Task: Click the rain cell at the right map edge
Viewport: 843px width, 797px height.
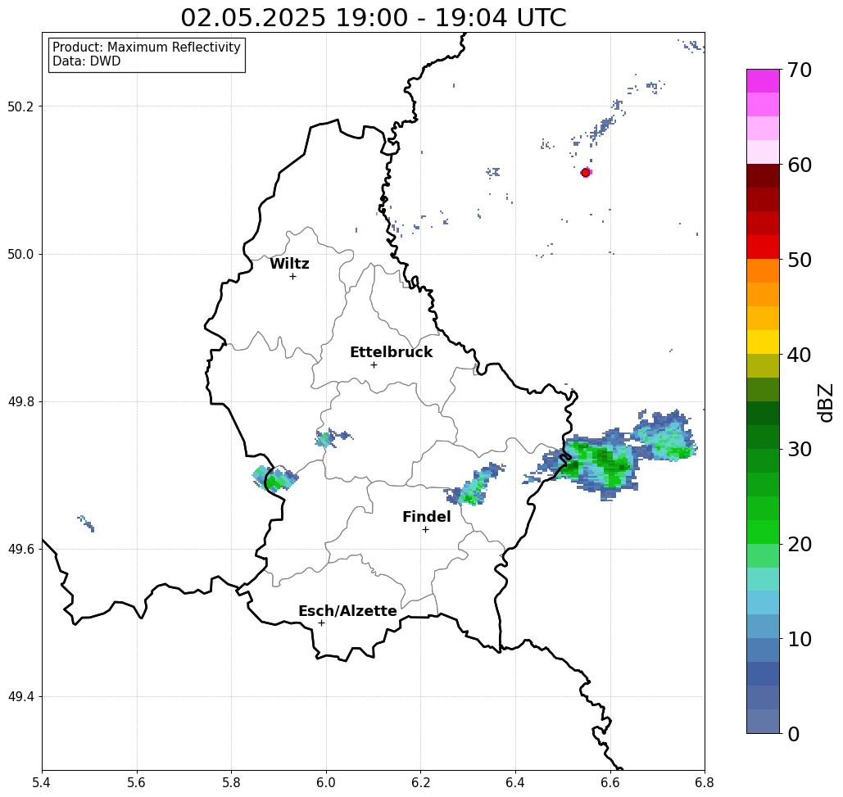Action: point(664,437)
